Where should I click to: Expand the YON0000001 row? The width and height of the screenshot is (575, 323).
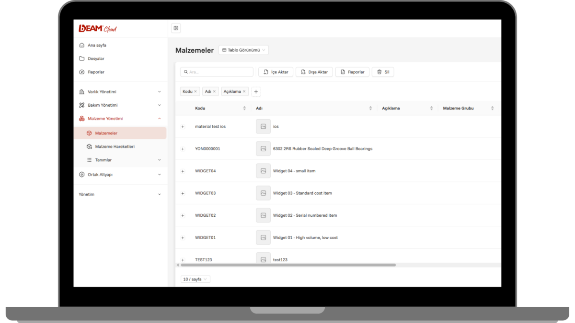click(183, 149)
